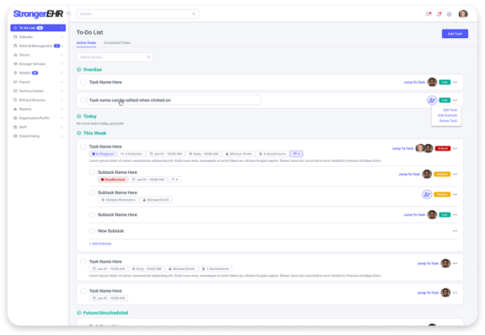Click the Add Task button
This screenshot has width=485, height=335.
(x=454, y=34)
